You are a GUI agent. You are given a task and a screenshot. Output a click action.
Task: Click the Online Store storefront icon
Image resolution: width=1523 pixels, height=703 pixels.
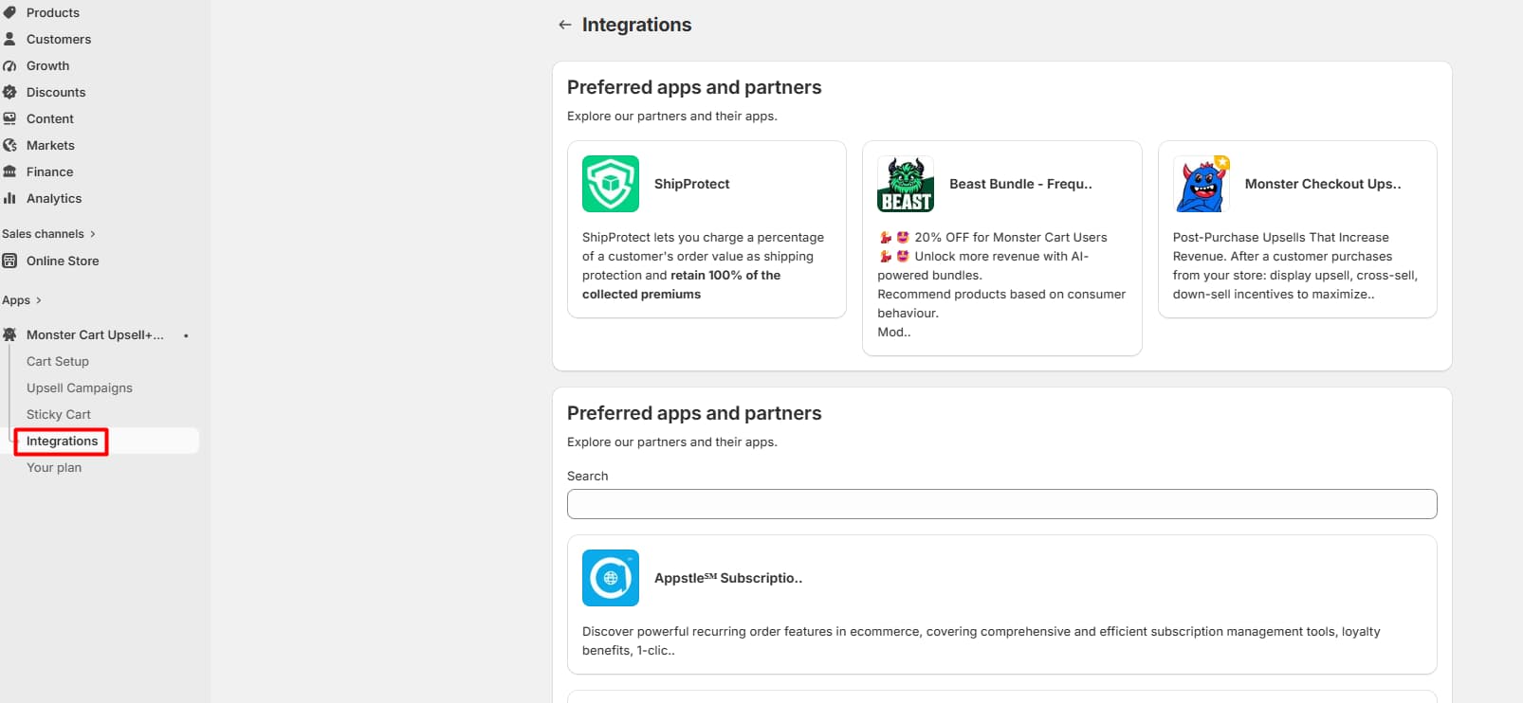coord(9,261)
